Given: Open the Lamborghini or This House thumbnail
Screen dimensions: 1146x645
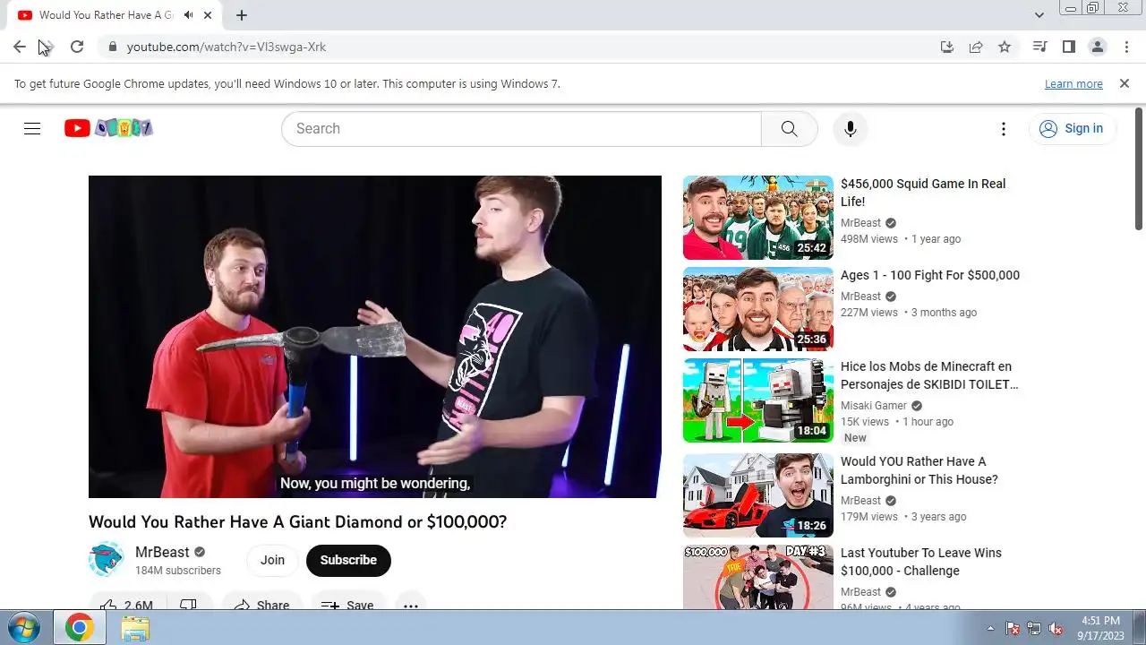Looking at the screenshot, I should [758, 495].
